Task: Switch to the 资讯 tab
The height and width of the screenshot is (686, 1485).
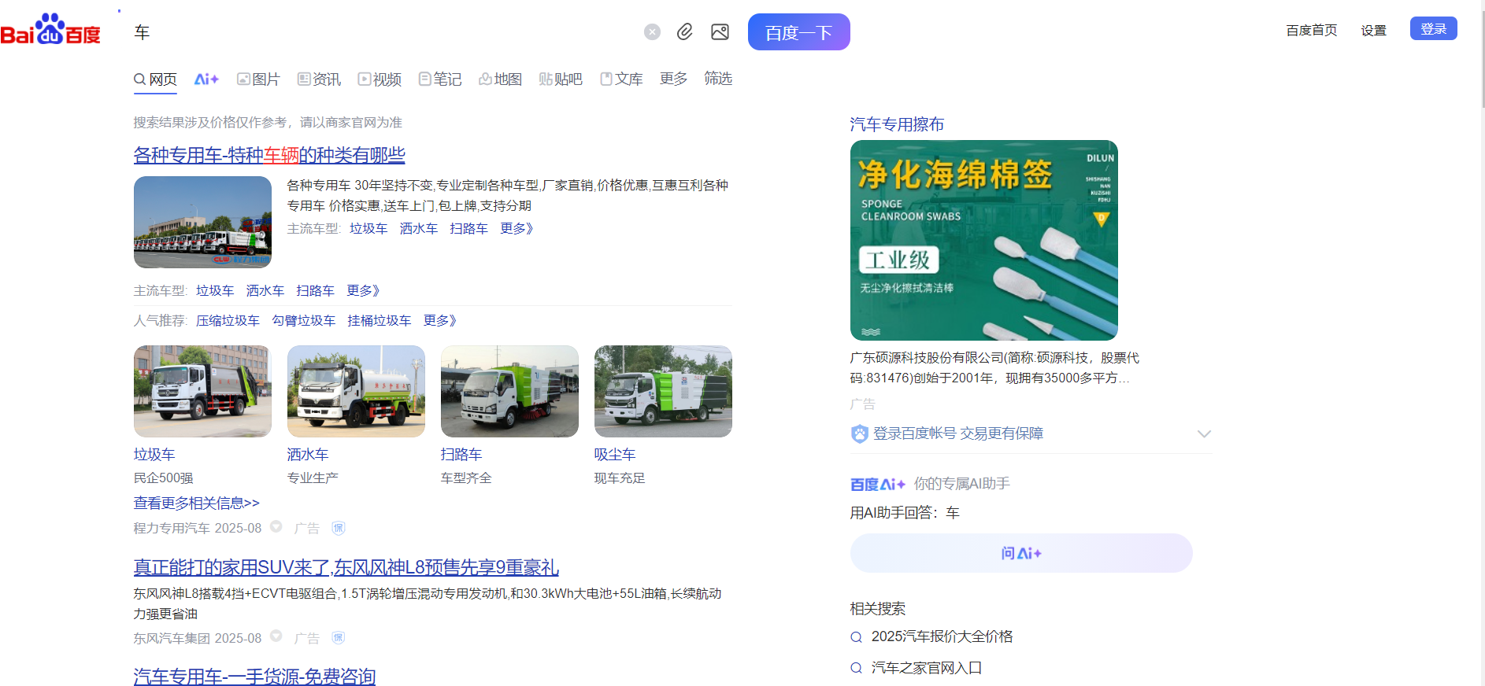Action: [319, 79]
